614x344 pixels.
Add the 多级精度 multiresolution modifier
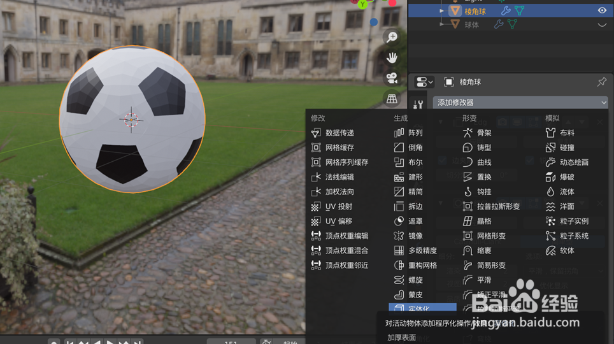click(415, 250)
